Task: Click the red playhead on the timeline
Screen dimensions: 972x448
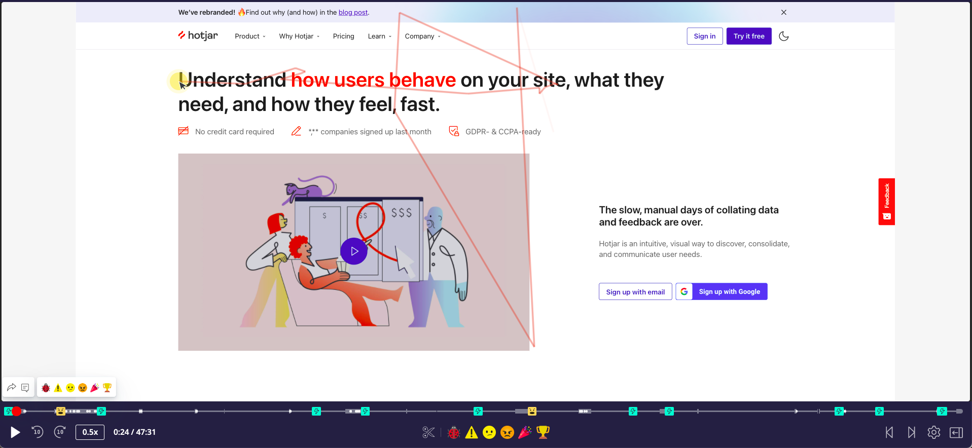Action: 17,411
